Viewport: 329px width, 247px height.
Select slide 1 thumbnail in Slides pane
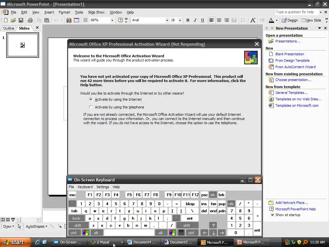coord(22,45)
